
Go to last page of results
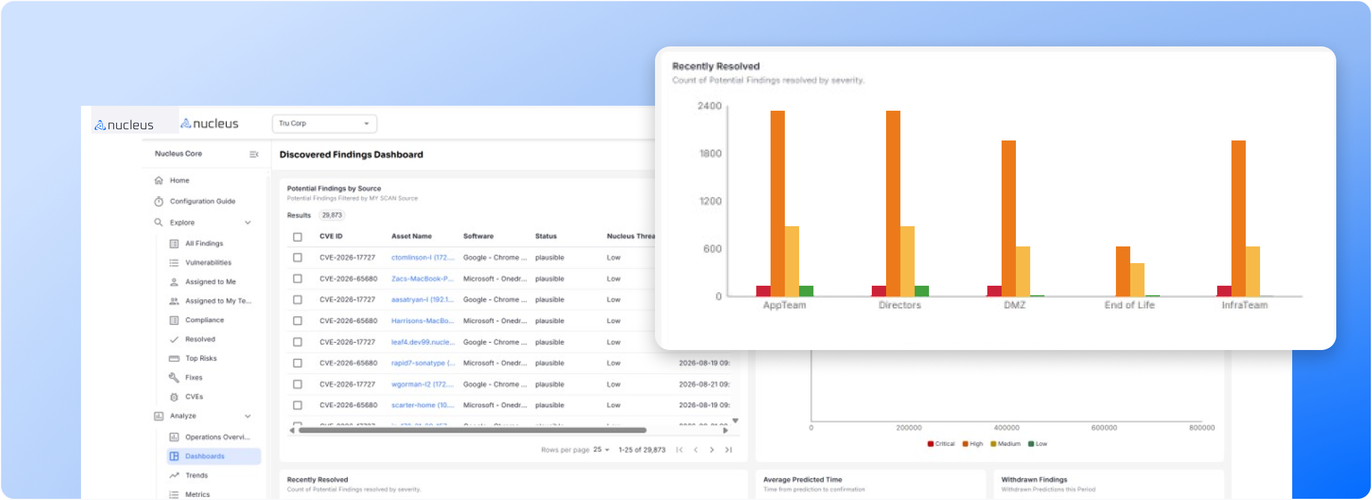click(x=728, y=450)
